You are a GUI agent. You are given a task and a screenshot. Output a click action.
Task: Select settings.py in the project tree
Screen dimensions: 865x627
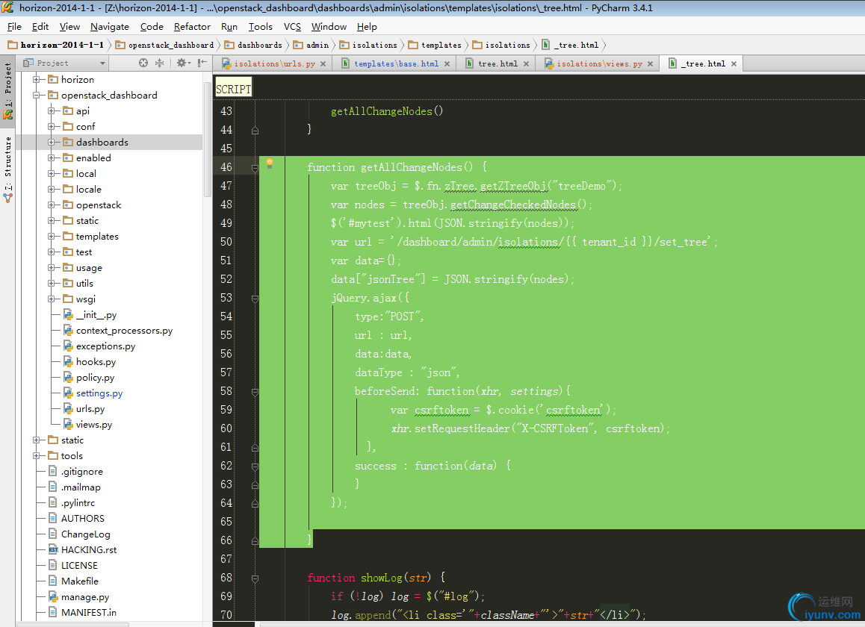(99, 393)
